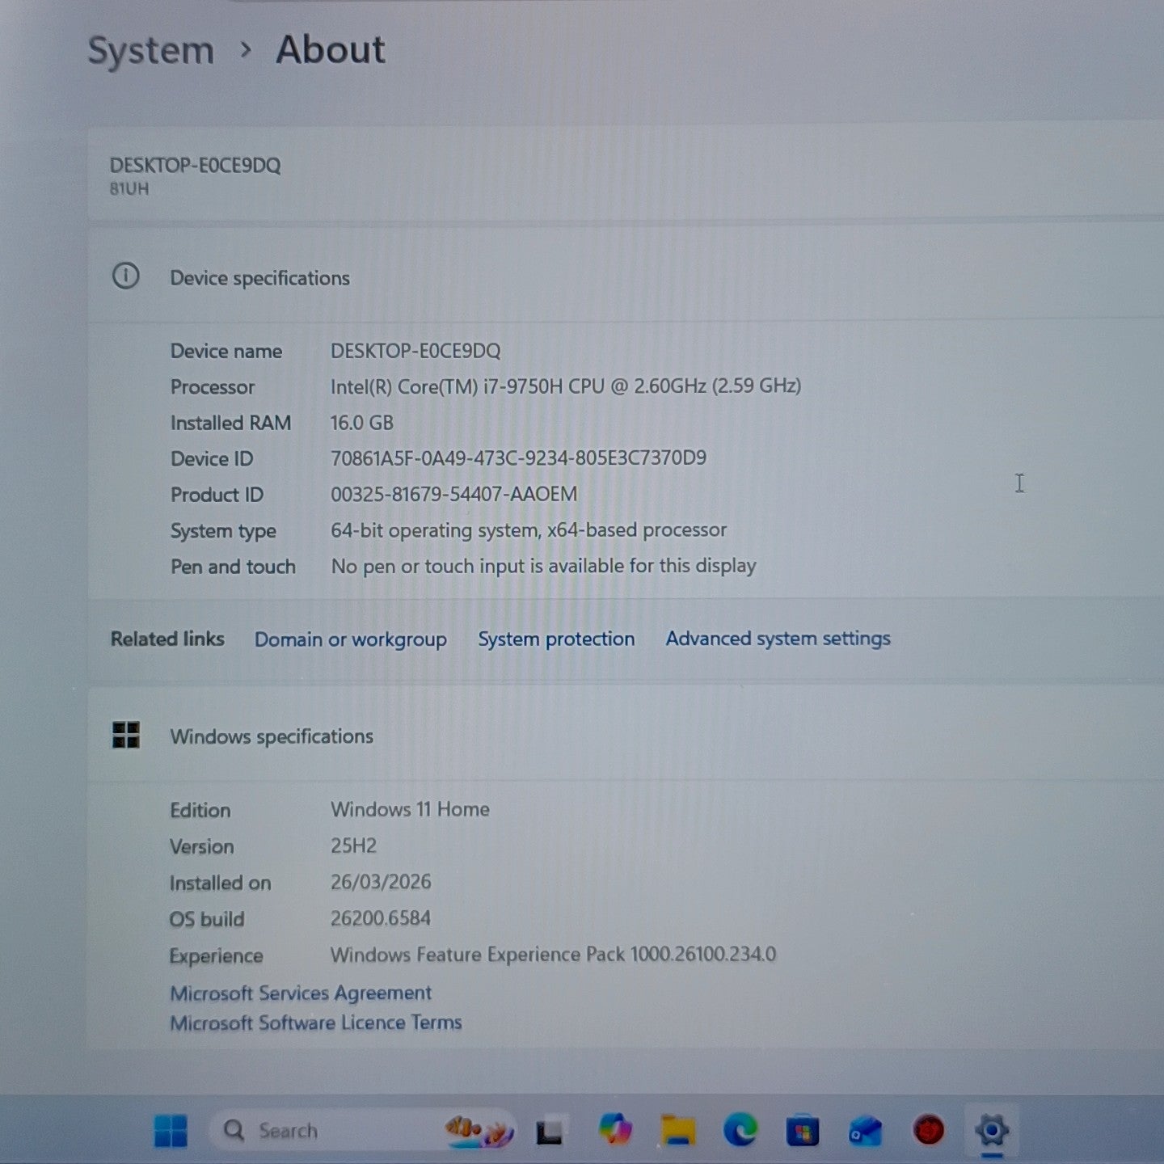The image size is (1164, 1164).
Task: Open Task View from the taskbar
Action: [x=550, y=1131]
